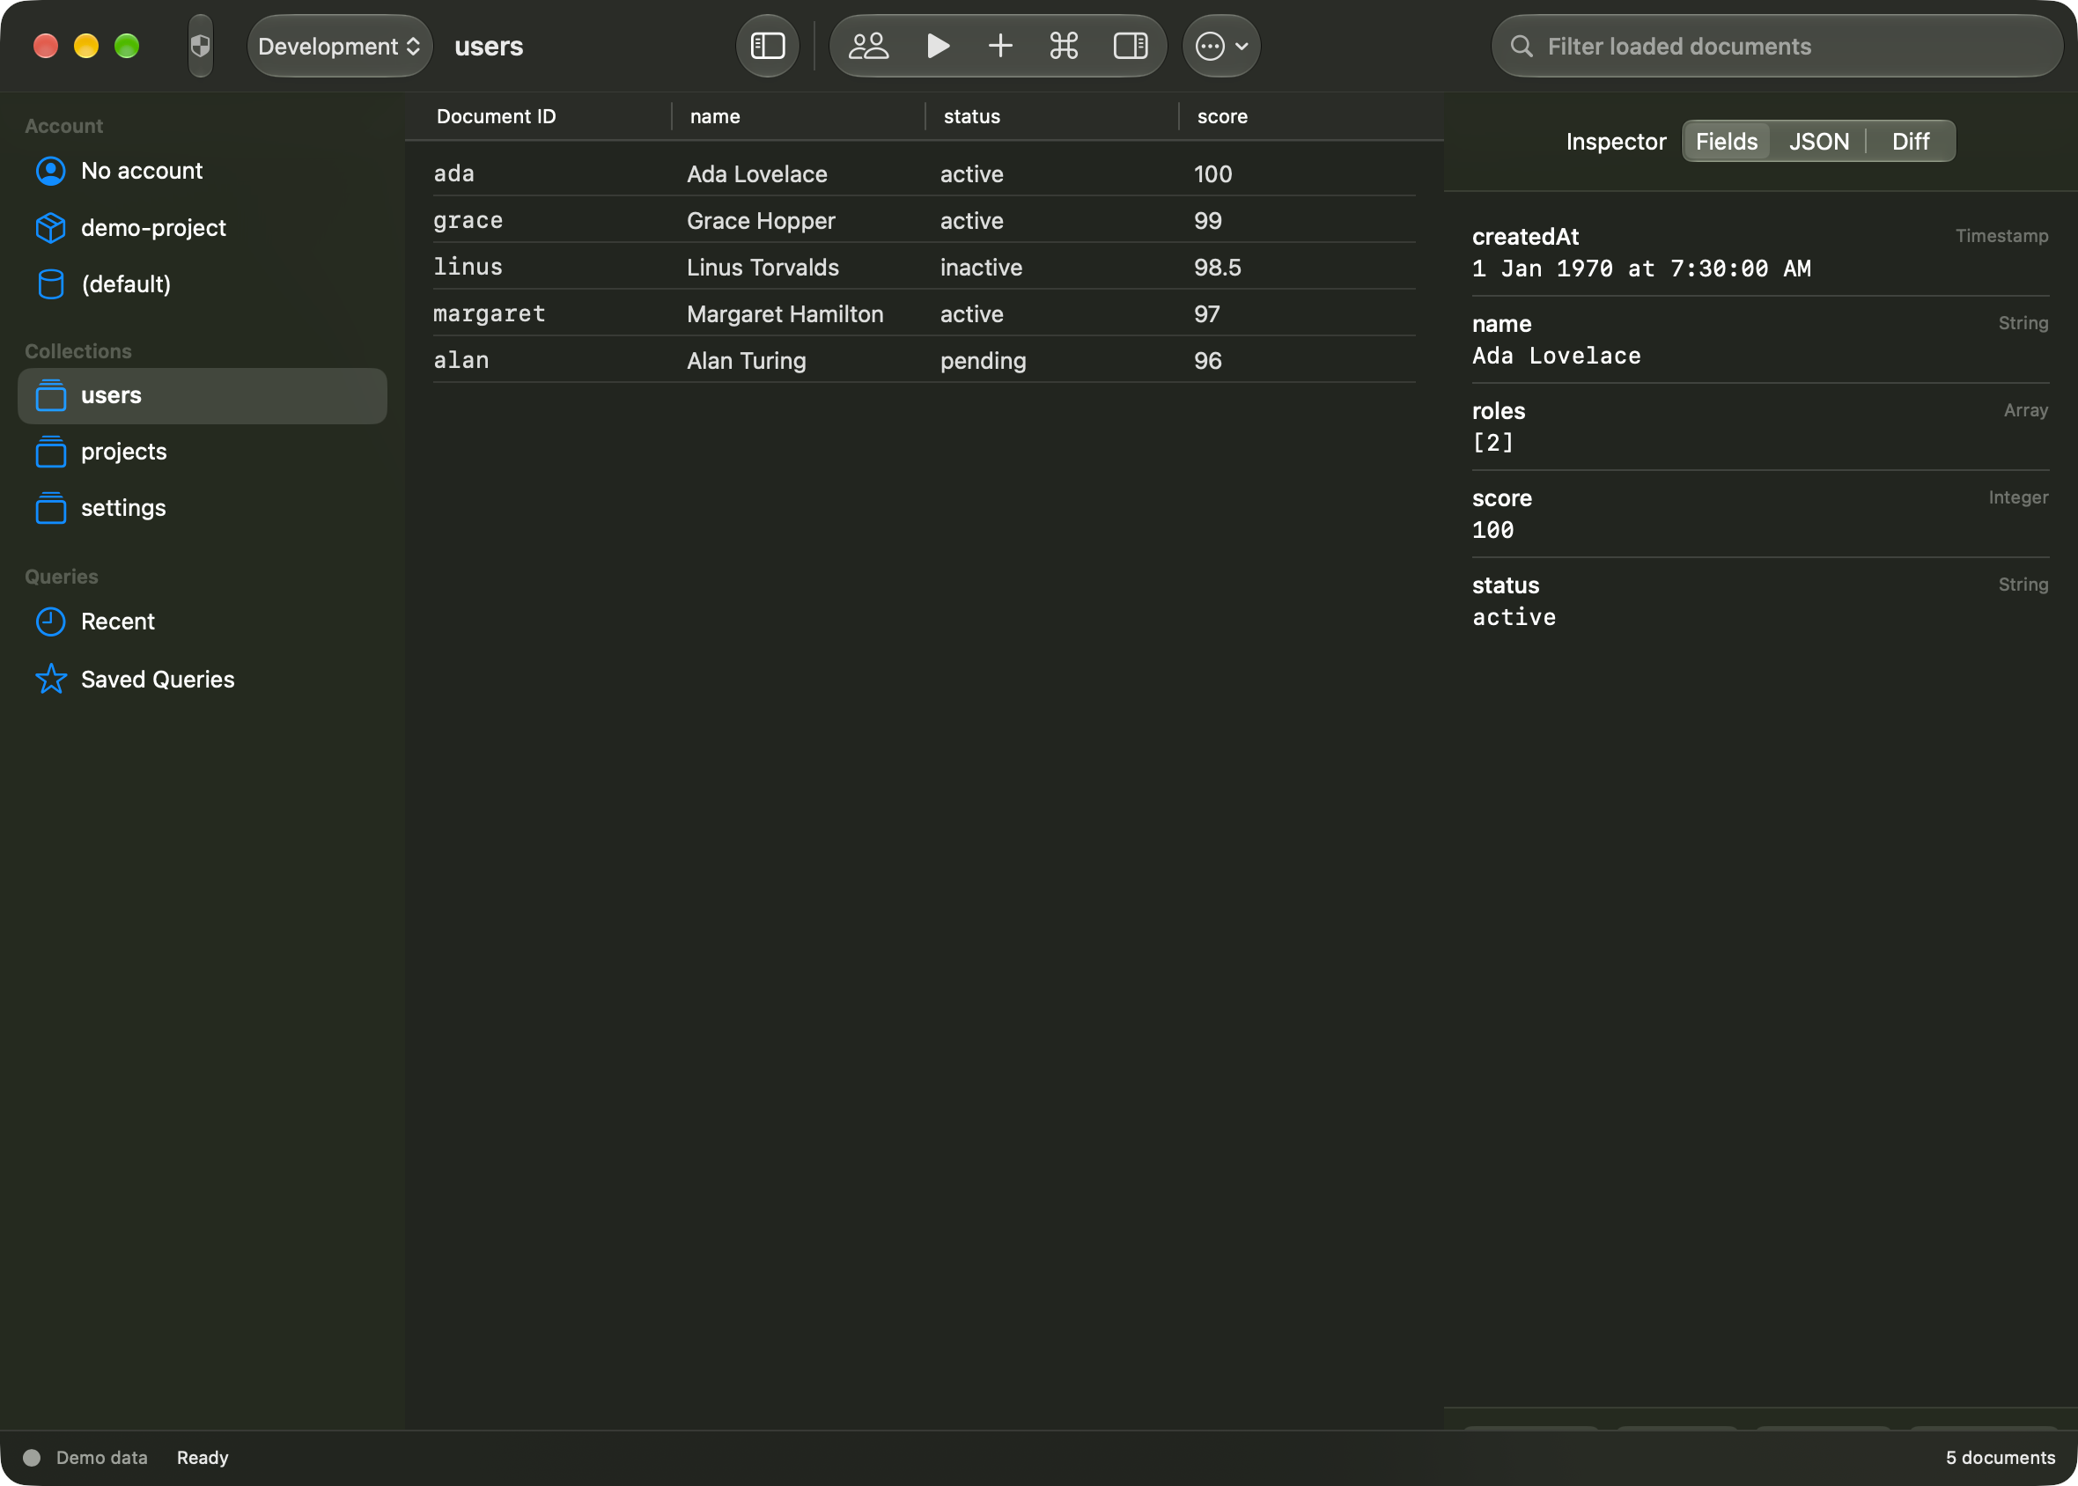Toggle the right inspector panel icon
Image resolution: width=2078 pixels, height=1486 pixels.
(1130, 46)
